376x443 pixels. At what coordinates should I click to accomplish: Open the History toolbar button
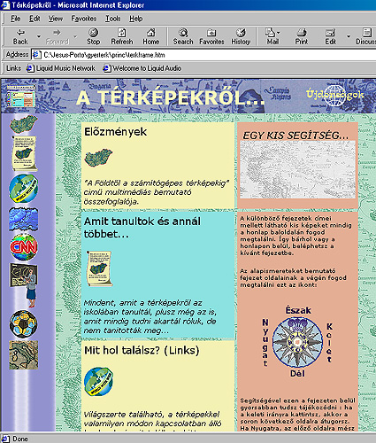click(241, 36)
